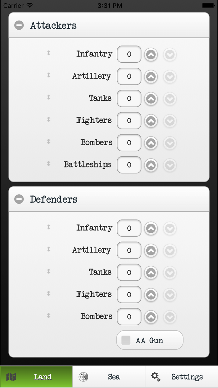Click the defender Infantry count field
Screen dimensions: 218x388
point(129,228)
